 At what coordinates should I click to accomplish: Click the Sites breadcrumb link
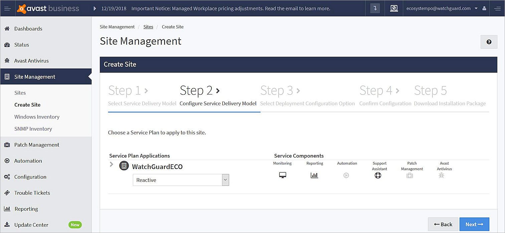point(148,27)
